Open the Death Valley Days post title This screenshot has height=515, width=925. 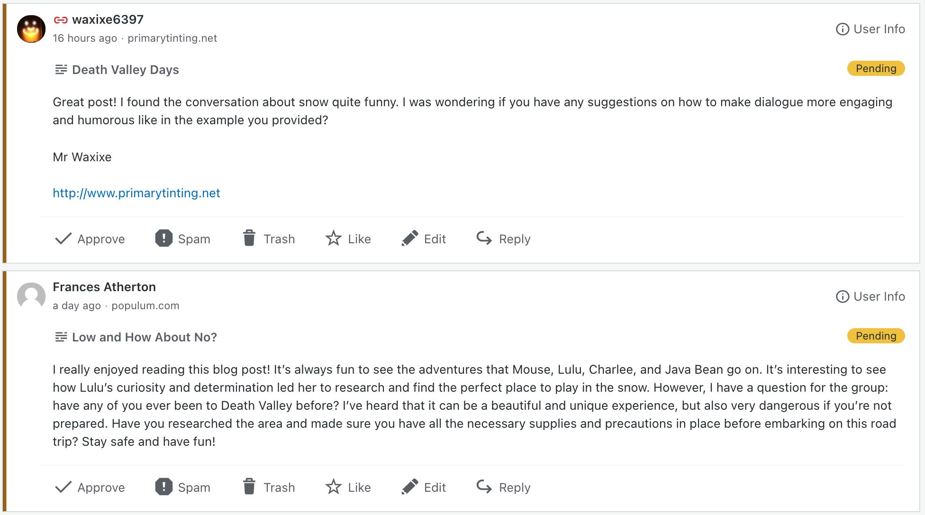pyautogui.click(x=125, y=70)
